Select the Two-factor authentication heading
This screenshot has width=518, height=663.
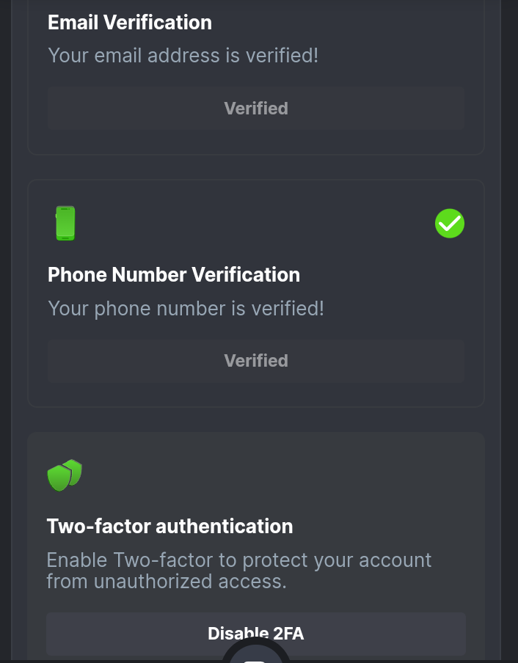click(x=169, y=526)
